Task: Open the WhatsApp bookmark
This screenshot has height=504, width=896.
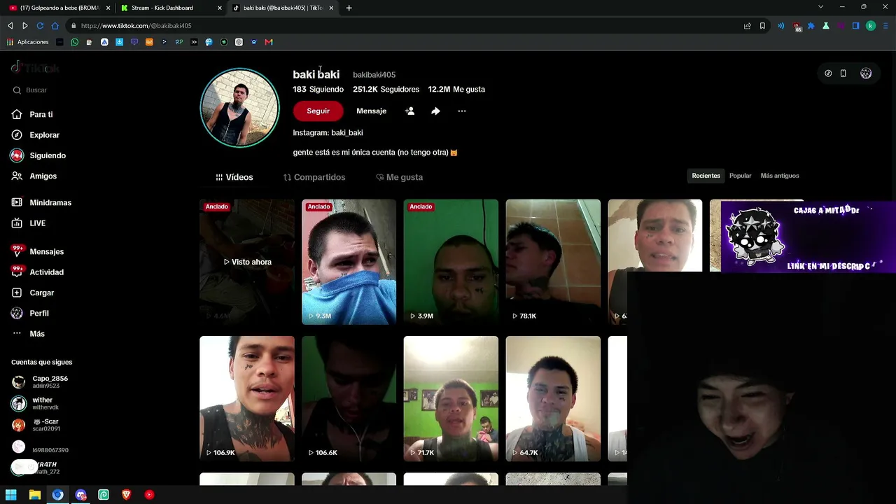Action: tap(75, 42)
